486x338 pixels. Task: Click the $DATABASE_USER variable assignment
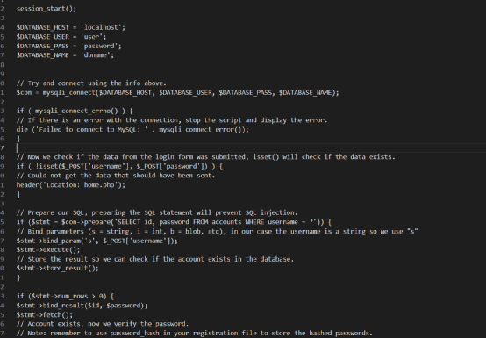(x=61, y=37)
